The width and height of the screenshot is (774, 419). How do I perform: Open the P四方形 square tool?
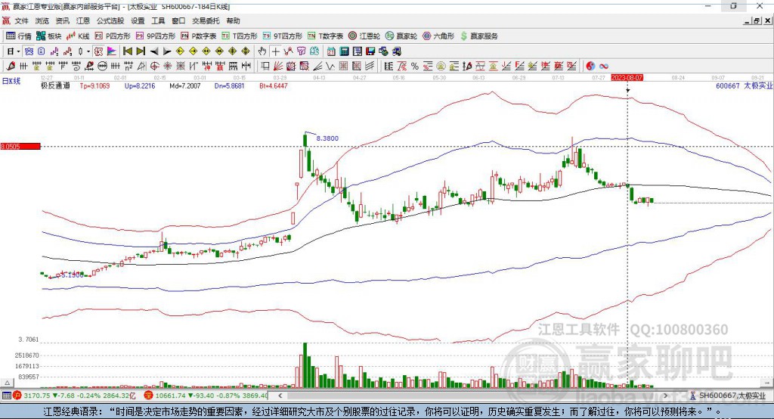(113, 36)
